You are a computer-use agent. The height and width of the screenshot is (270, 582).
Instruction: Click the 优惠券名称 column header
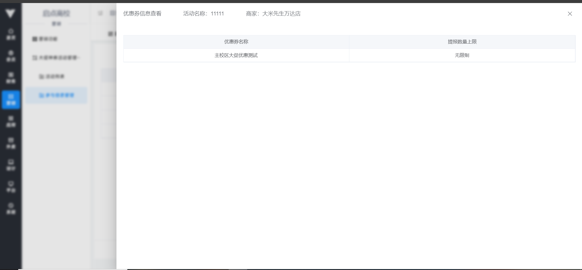(236, 42)
